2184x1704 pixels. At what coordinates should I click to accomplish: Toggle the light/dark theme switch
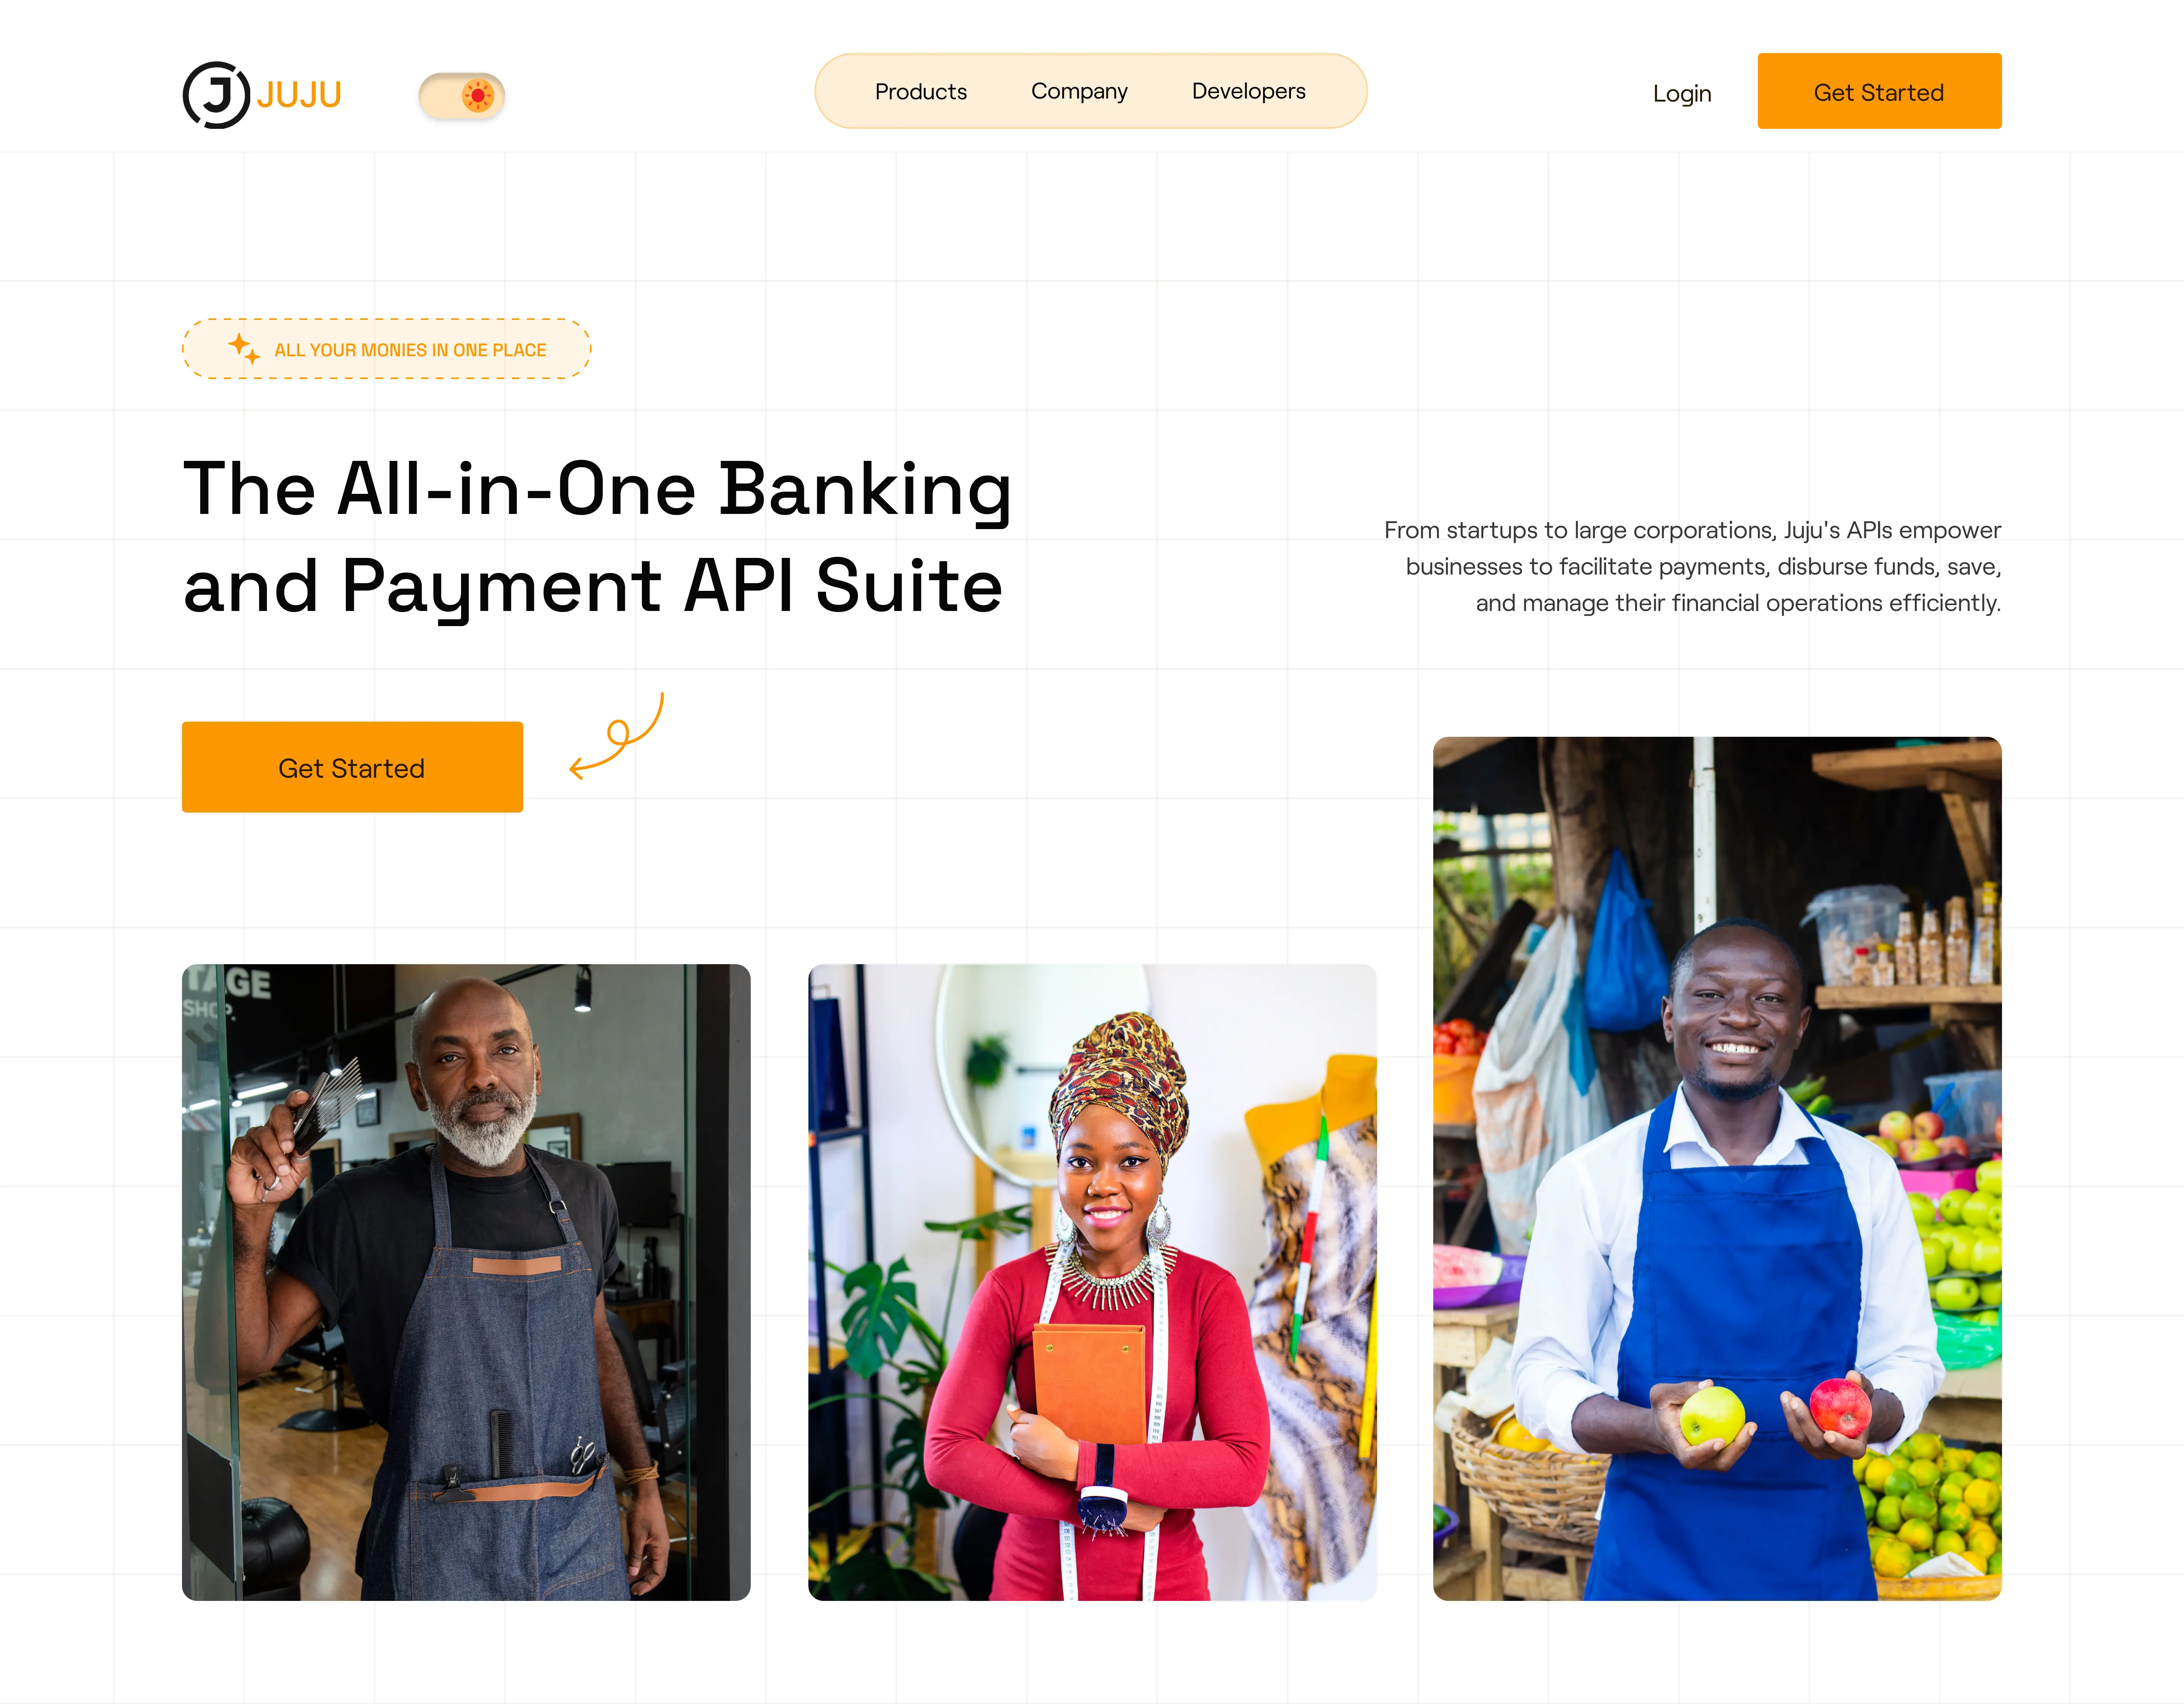[x=461, y=96]
